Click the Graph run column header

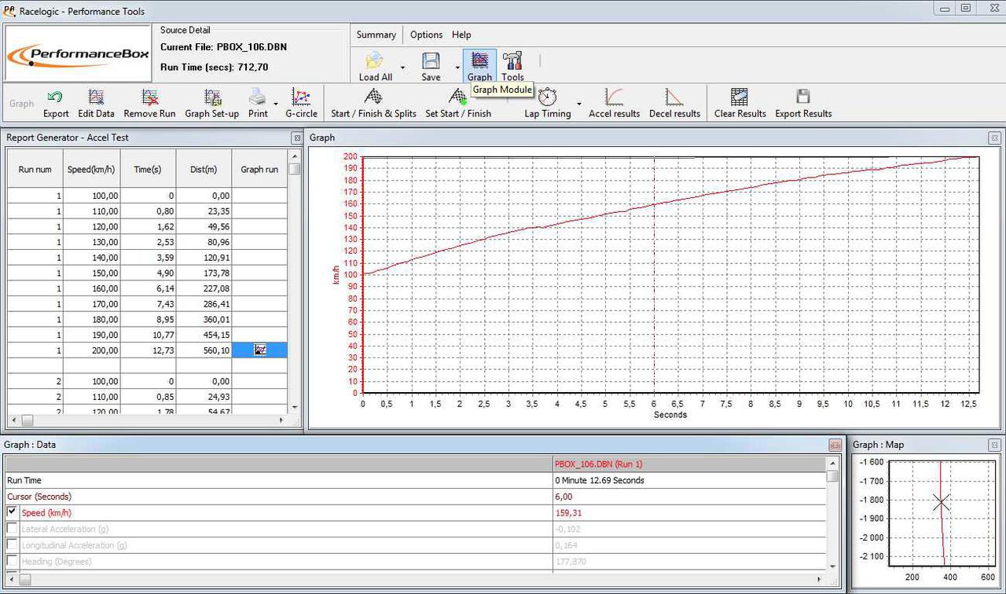click(259, 169)
